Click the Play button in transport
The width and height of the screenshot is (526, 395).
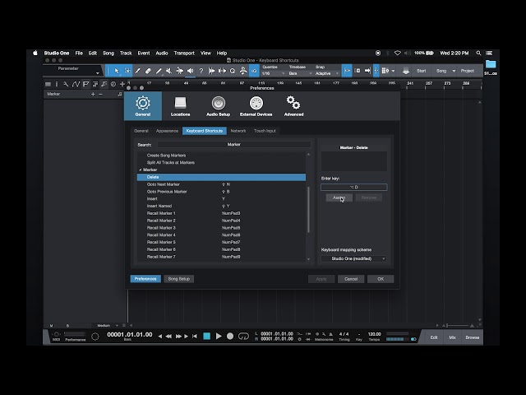tap(219, 336)
